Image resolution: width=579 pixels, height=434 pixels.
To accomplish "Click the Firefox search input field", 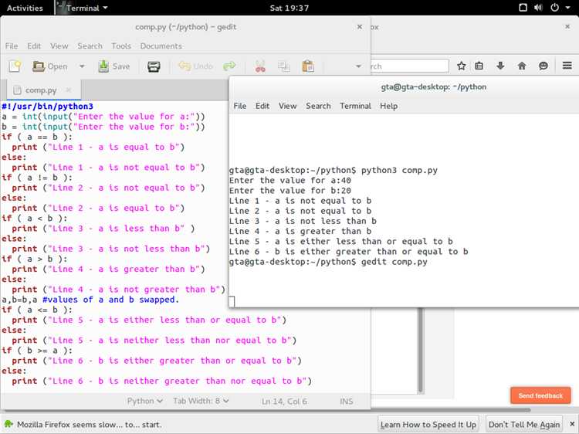I will pyautogui.click(x=409, y=66).
